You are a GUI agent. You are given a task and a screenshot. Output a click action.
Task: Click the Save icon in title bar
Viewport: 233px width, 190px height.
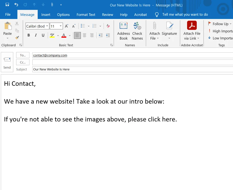tap(7, 5)
